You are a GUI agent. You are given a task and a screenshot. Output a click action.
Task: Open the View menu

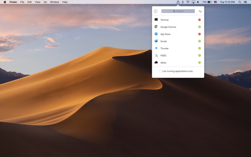[x=38, y=2]
